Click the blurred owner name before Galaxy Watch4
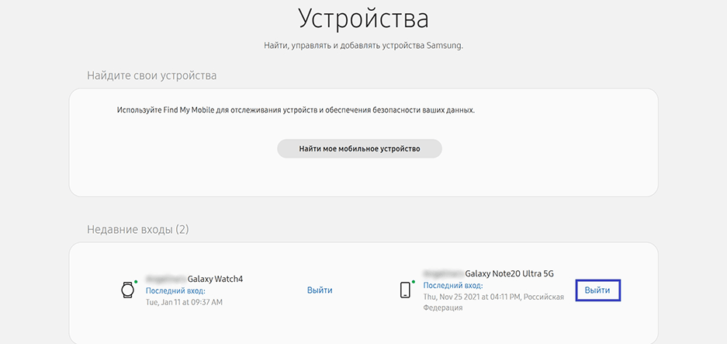The width and height of the screenshot is (727, 344). point(165,279)
